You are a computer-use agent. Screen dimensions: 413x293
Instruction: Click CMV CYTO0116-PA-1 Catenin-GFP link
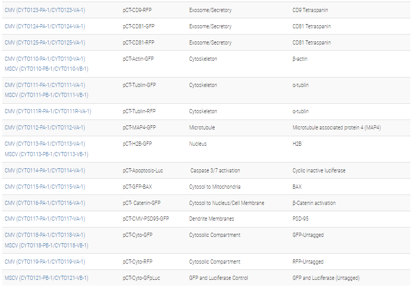44,203
